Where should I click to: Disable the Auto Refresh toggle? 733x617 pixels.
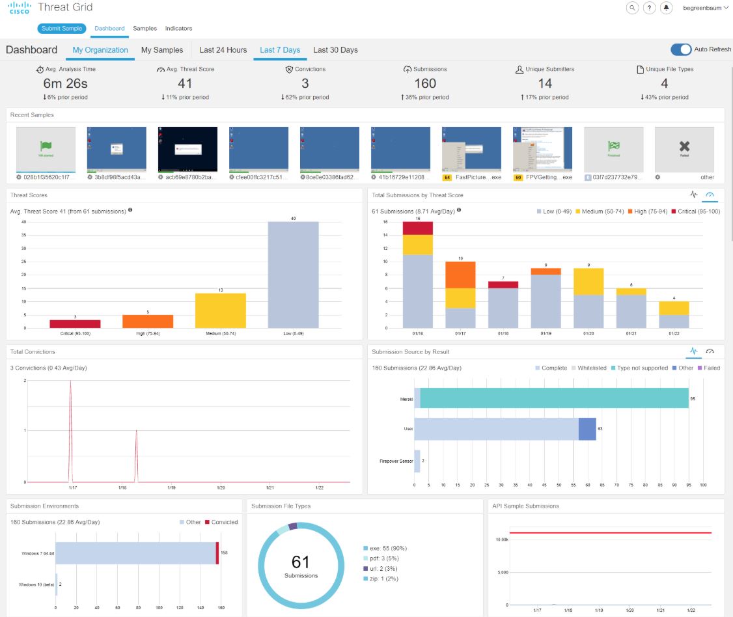point(681,49)
